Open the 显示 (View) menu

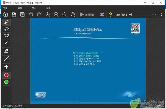[34, 8]
